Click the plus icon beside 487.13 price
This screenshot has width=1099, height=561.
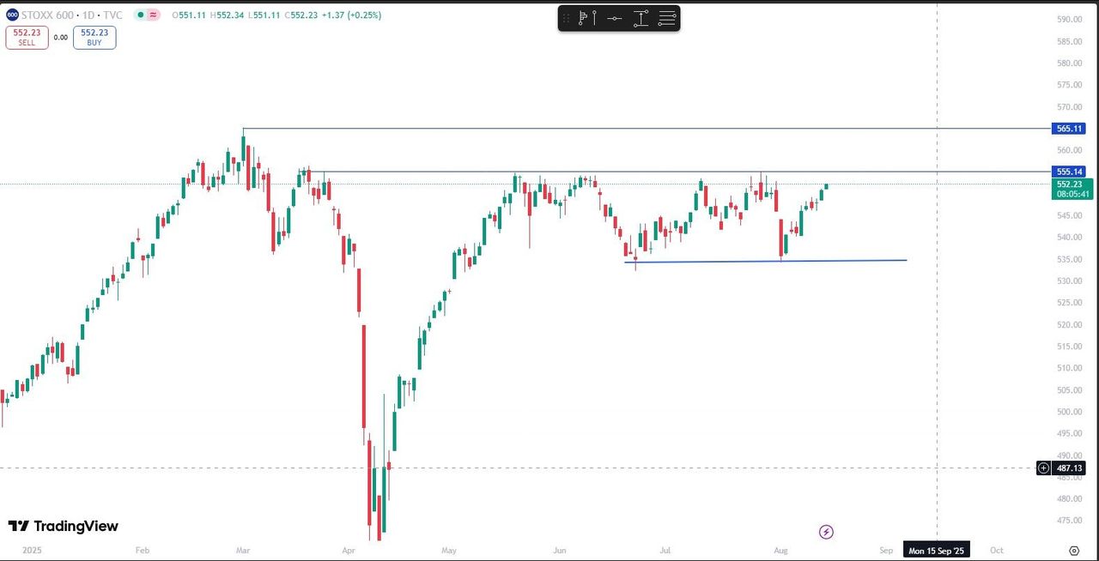click(x=1043, y=467)
